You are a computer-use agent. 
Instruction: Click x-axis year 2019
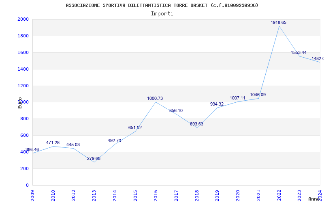[217, 196]
